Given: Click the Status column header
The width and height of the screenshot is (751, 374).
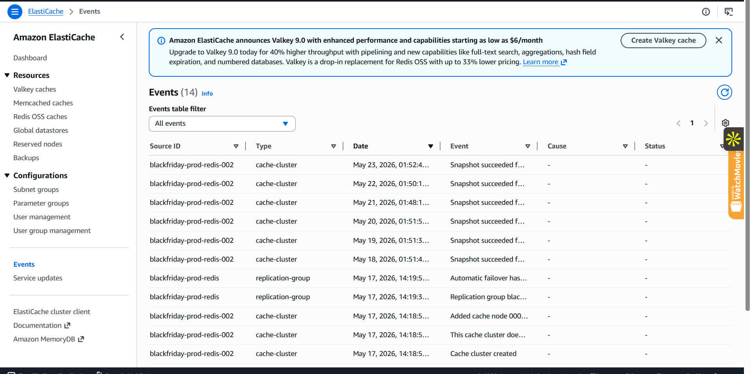Looking at the screenshot, I should coord(655,146).
